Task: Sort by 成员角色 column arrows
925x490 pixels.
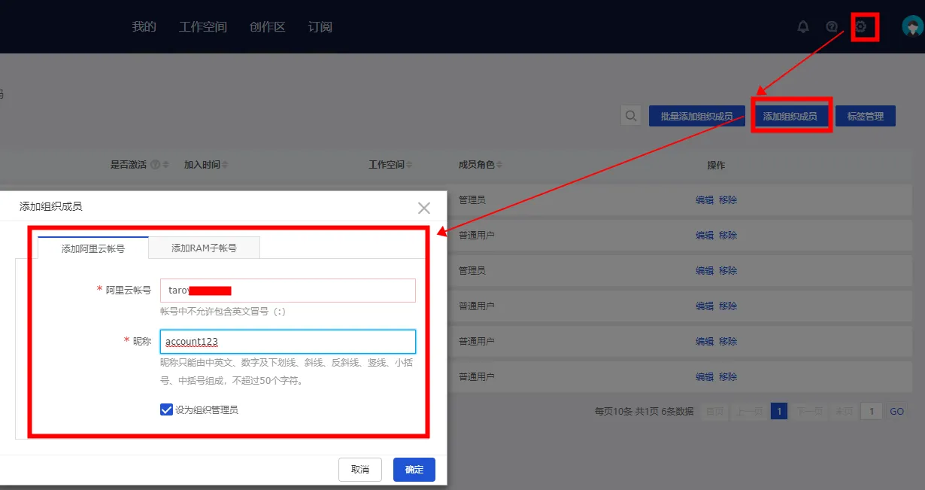Action: [x=499, y=165]
